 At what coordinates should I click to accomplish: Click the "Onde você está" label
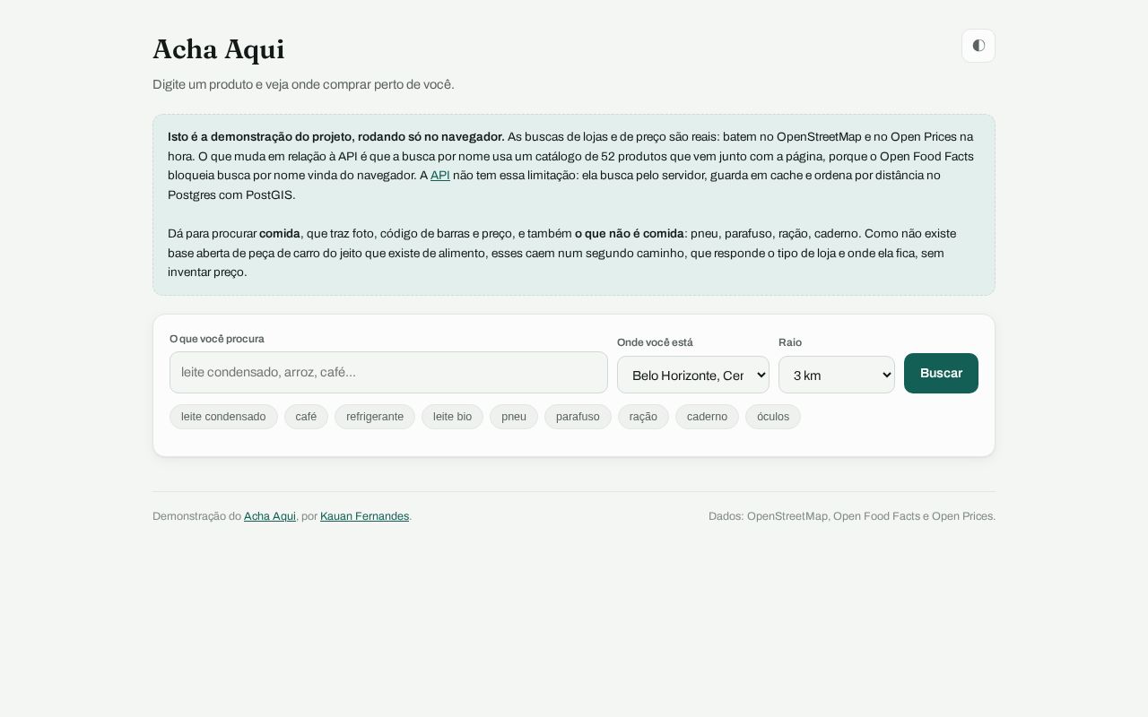click(x=655, y=342)
